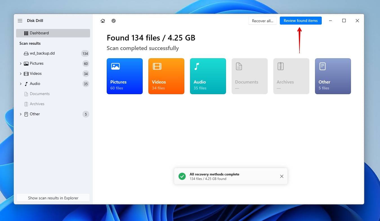Screen dimensions: 380x221
Task: Click the Recover all... button
Action: tap(262, 21)
